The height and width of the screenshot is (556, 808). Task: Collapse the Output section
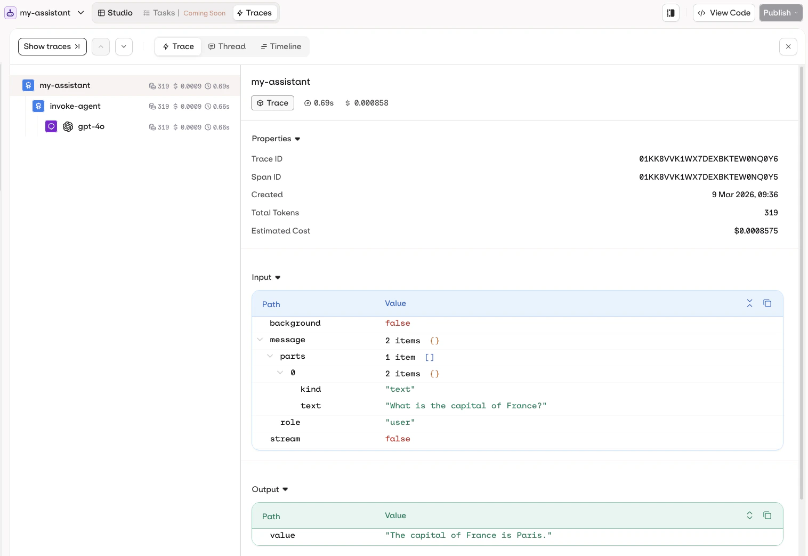tap(270, 489)
